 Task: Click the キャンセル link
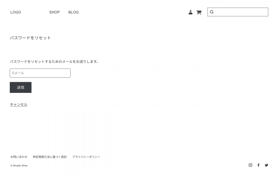(x=19, y=104)
